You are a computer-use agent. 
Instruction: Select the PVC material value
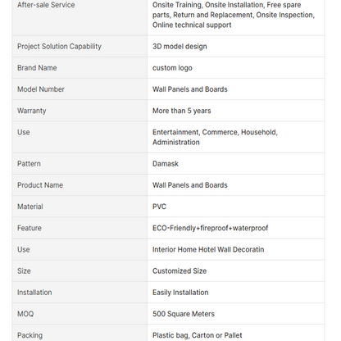click(159, 207)
